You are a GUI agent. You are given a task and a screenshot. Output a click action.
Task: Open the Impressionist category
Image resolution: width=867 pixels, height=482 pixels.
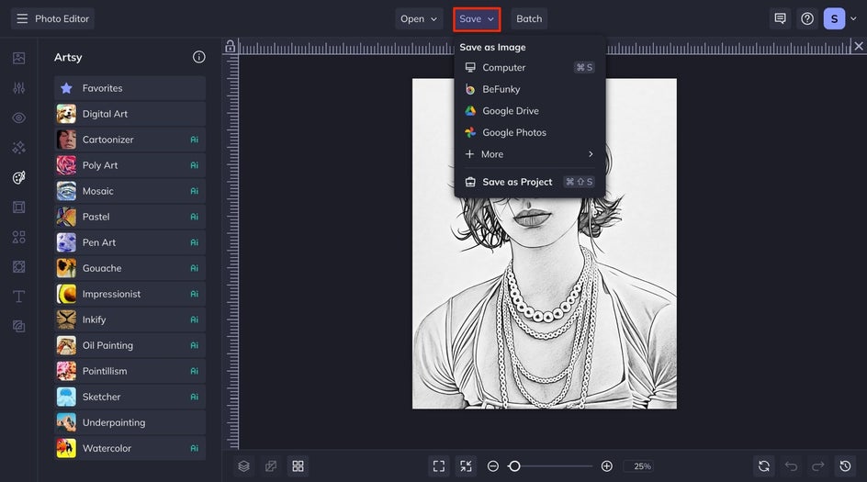coord(129,294)
